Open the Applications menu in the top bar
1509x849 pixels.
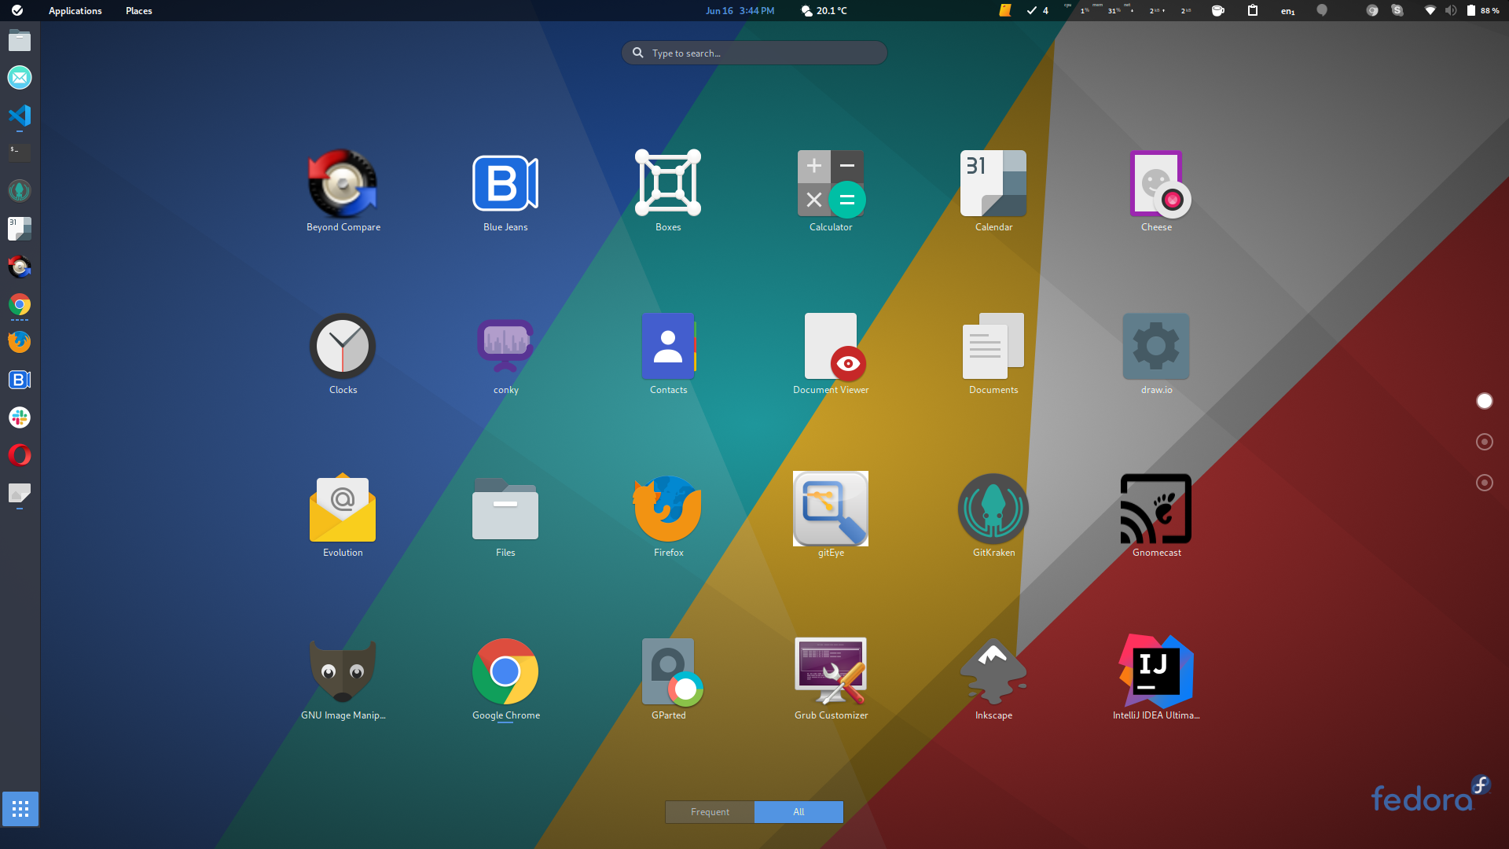pos(75,10)
